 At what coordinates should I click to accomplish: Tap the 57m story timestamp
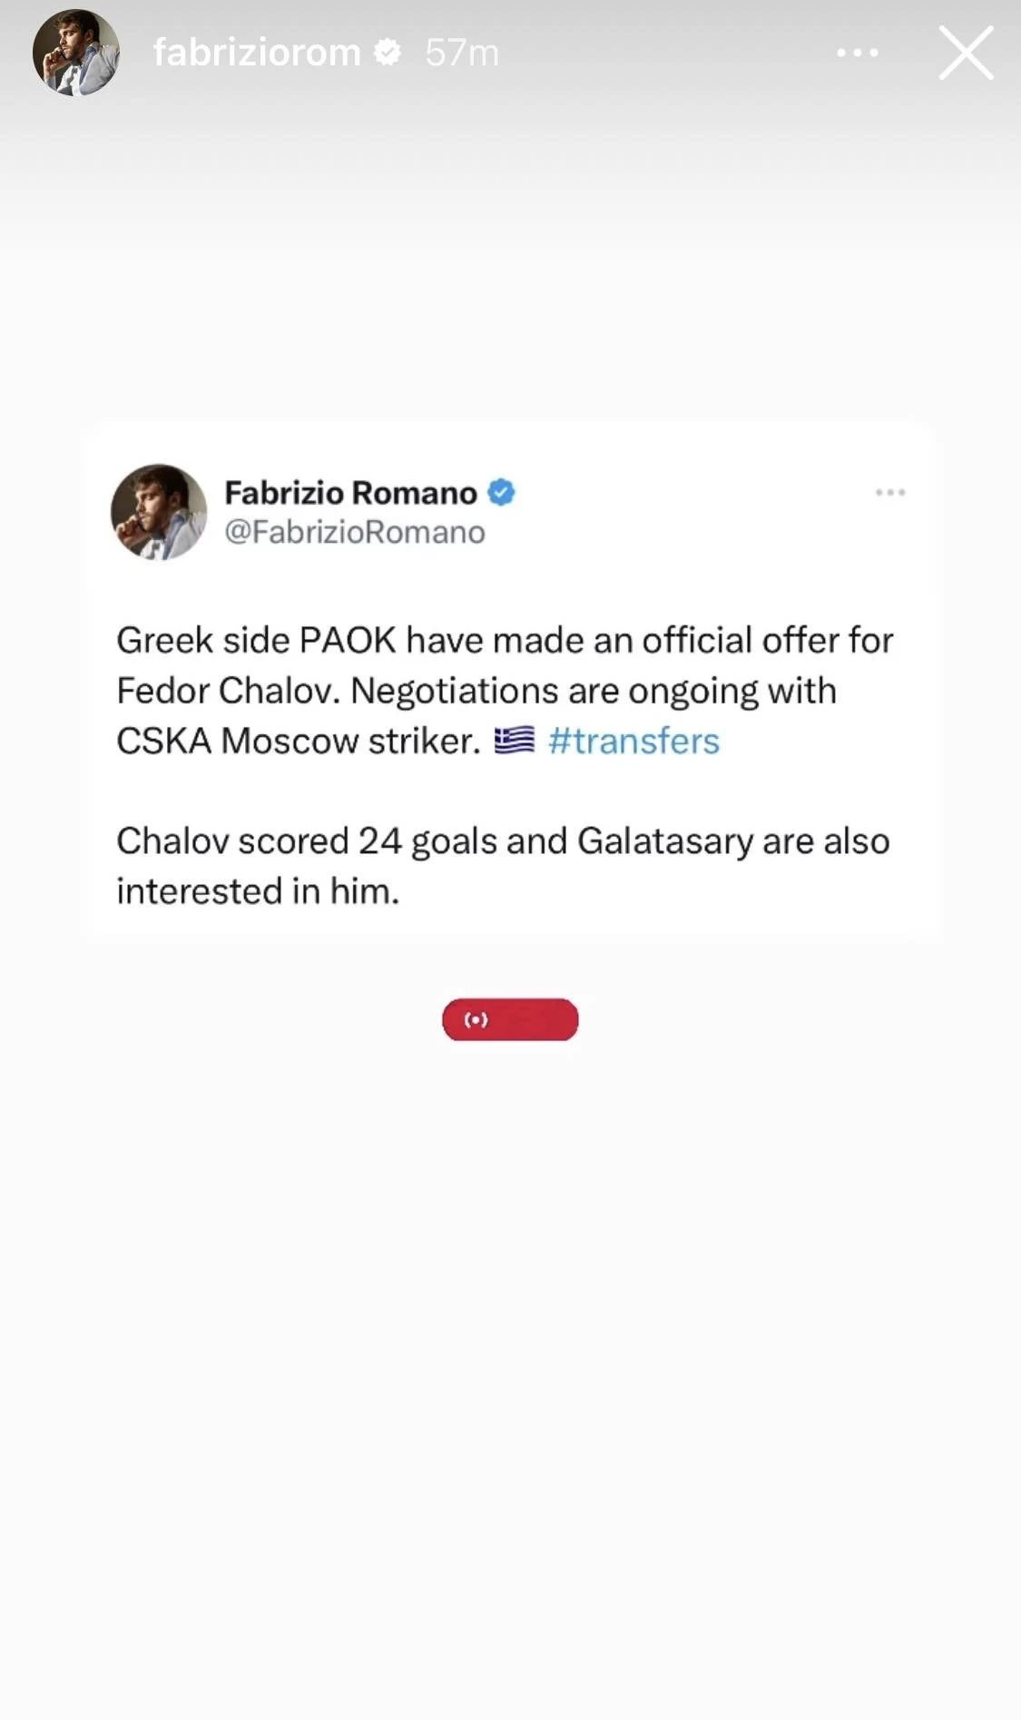click(462, 53)
